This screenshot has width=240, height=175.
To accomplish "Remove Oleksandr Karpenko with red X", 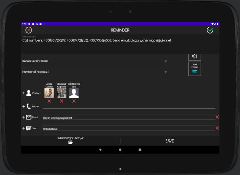I will [x=61, y=101].
